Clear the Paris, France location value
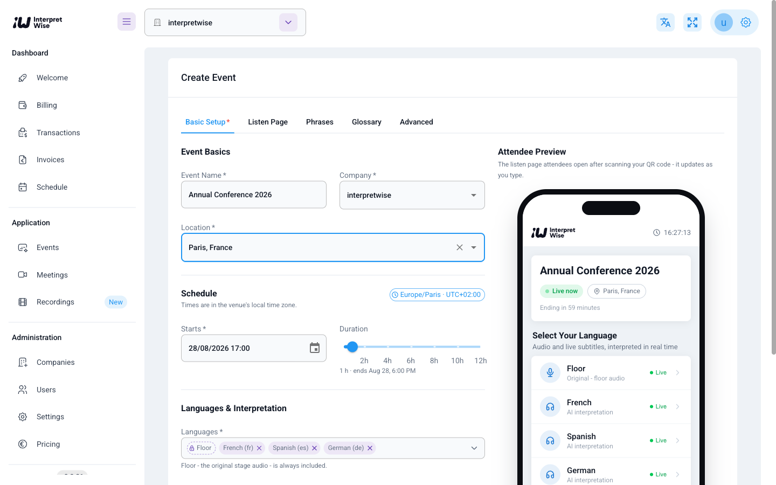This screenshot has width=776, height=485. pyautogui.click(x=460, y=247)
